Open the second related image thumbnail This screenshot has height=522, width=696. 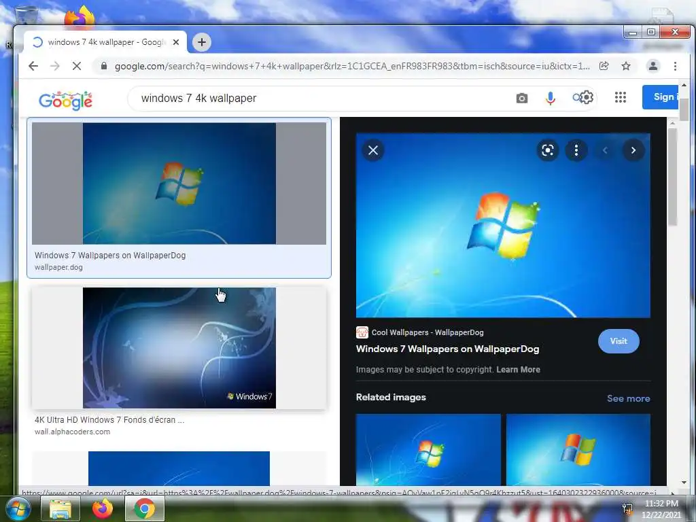coord(578,450)
